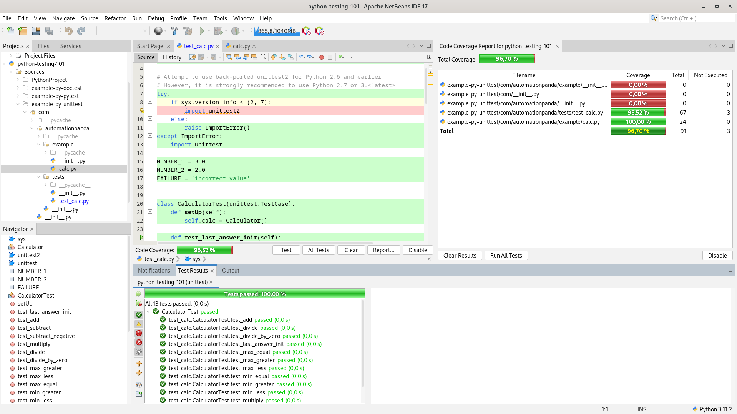Run the project with green play icon
737x414 pixels.
(202, 31)
